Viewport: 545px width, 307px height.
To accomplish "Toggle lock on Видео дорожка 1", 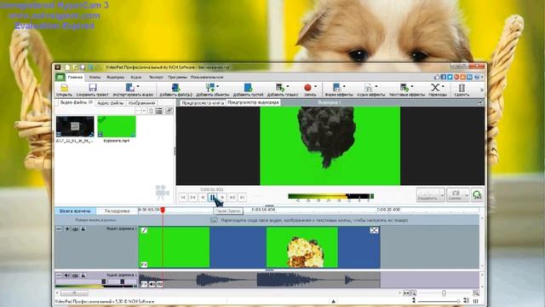I will click(83, 229).
